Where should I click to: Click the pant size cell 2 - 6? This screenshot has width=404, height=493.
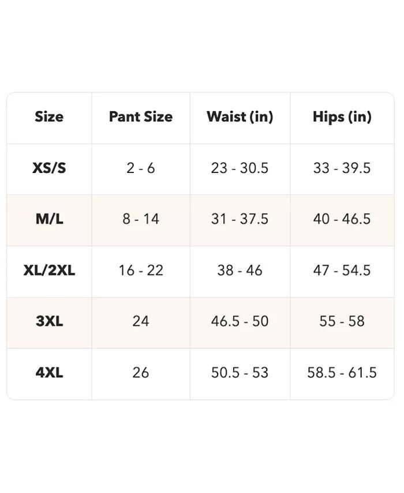point(141,168)
